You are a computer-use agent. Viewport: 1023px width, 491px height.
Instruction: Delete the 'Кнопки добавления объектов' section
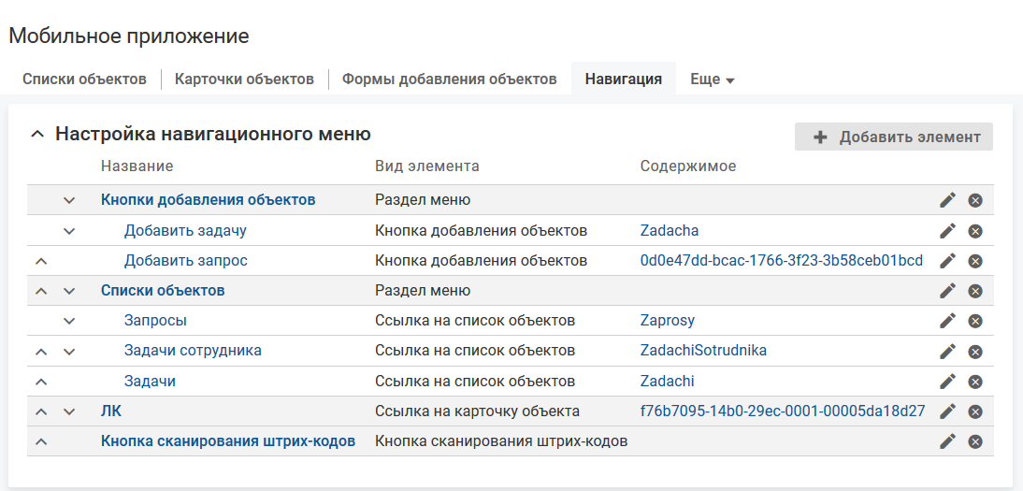tap(974, 200)
